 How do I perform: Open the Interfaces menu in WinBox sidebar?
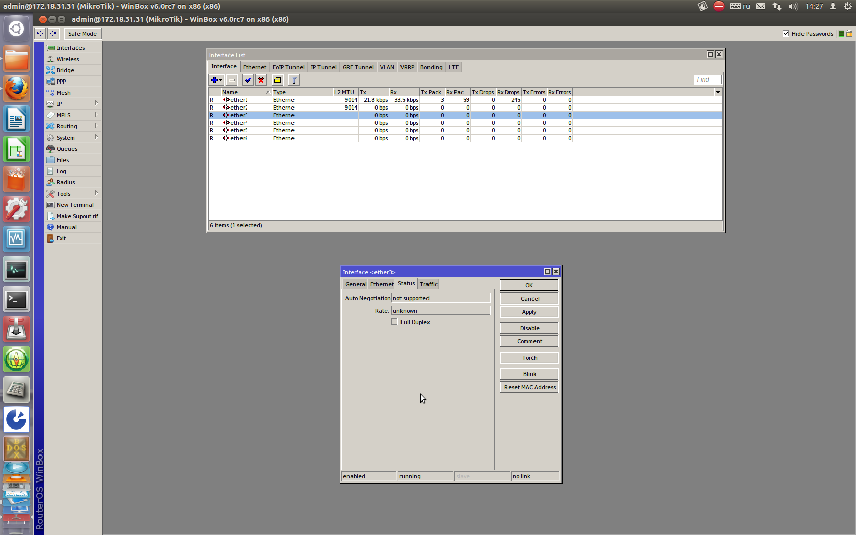click(x=69, y=47)
